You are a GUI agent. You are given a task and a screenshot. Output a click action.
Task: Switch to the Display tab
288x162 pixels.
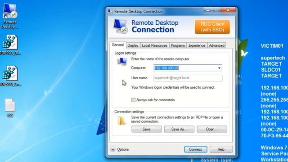133,45
